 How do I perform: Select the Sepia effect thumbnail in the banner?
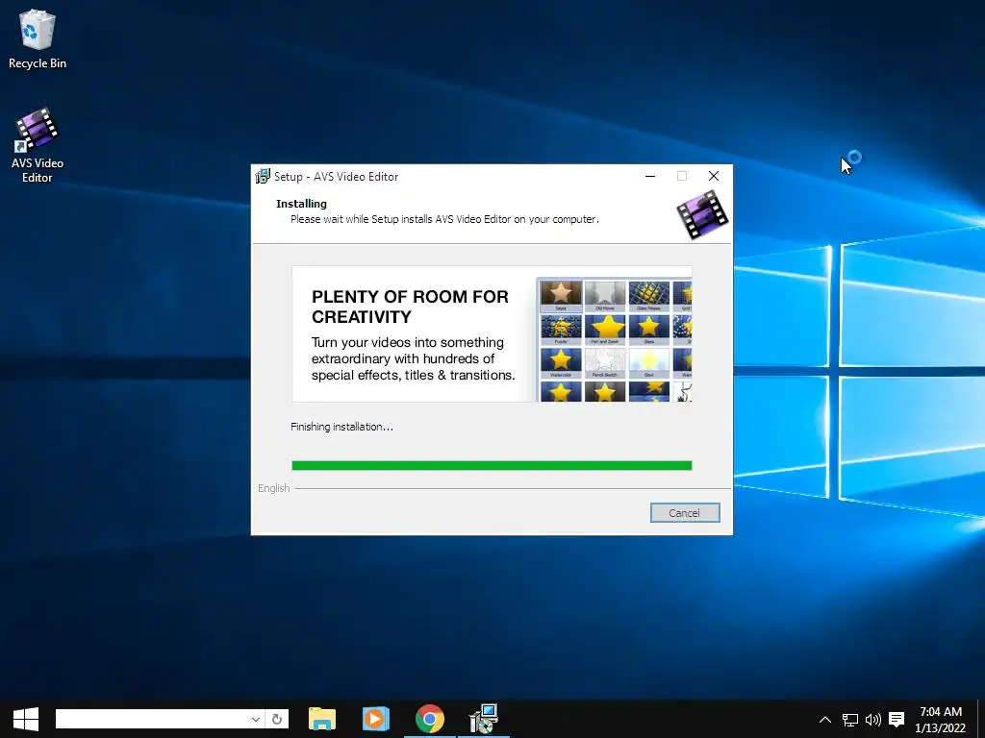pos(561,296)
